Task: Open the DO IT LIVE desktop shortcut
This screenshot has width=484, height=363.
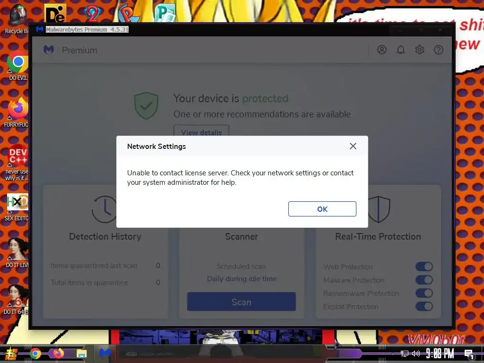Action: (x=17, y=253)
